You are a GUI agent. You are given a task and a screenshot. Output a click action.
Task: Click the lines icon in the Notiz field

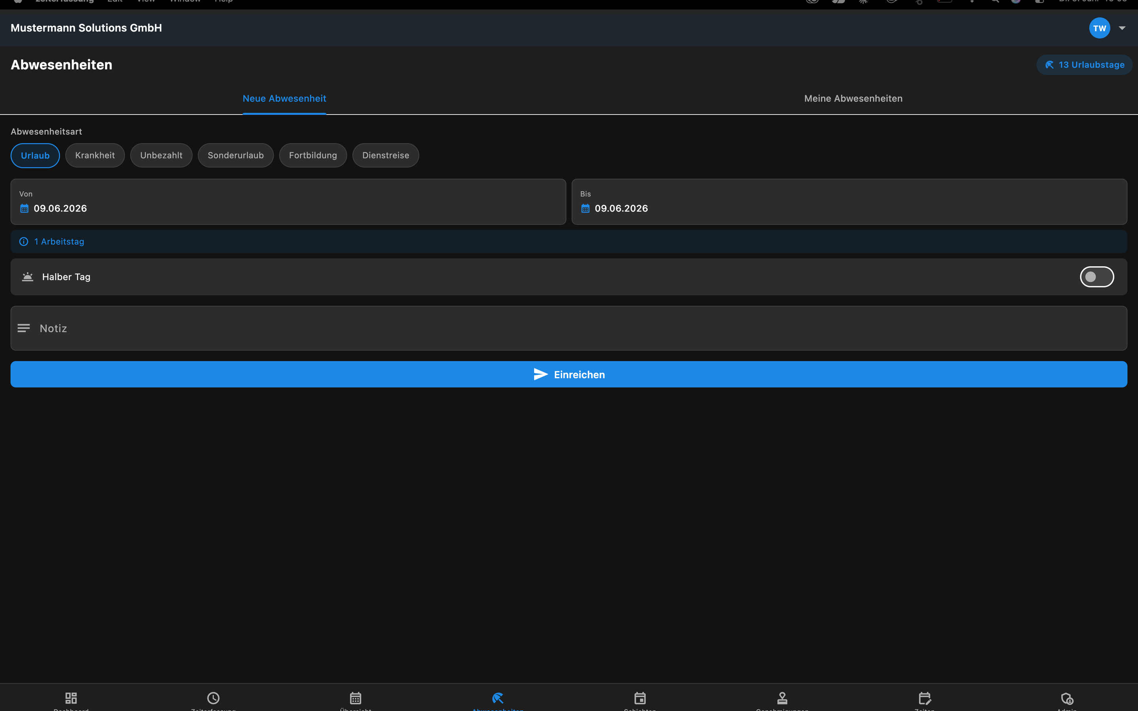pyautogui.click(x=24, y=328)
